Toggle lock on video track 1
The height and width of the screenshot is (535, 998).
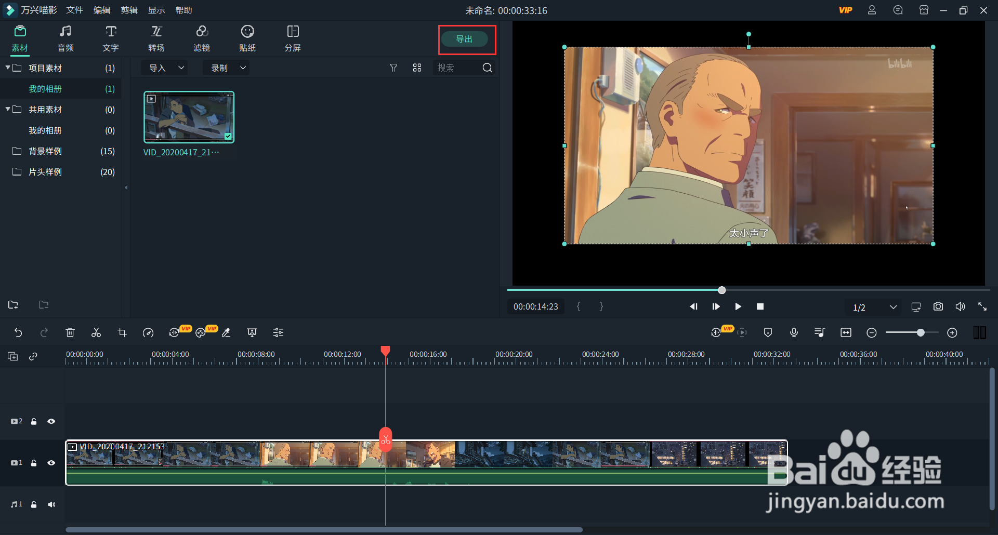(x=34, y=463)
